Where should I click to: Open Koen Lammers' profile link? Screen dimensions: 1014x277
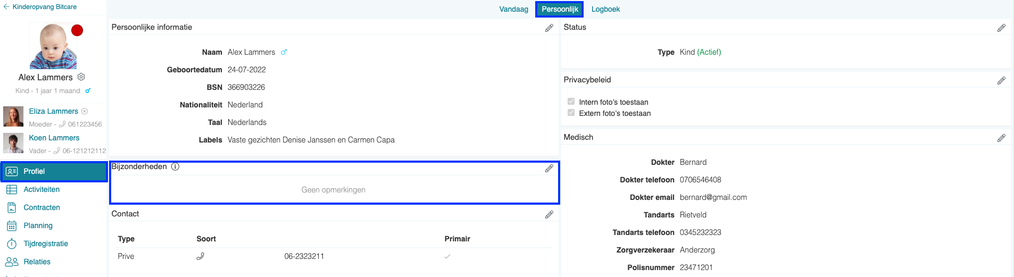pyautogui.click(x=54, y=138)
